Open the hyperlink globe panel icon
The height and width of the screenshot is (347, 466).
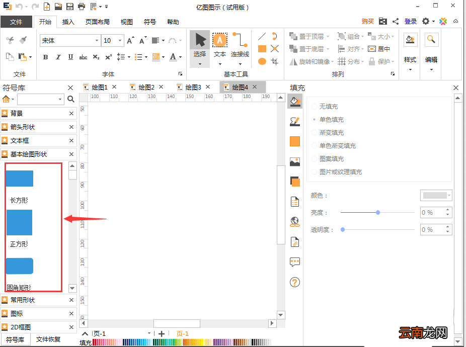295,222
